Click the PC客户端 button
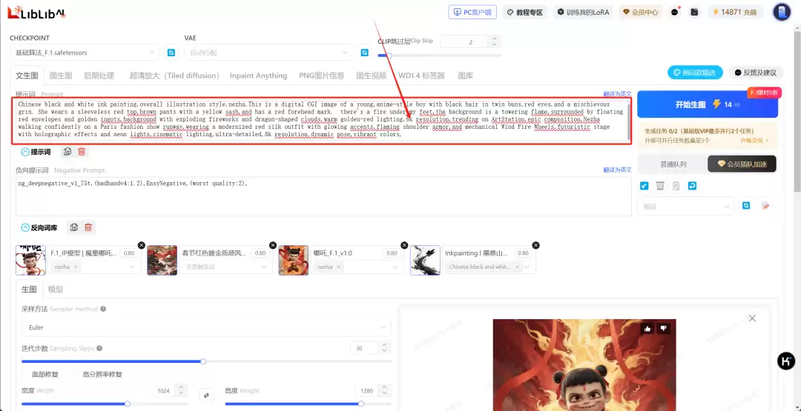The width and height of the screenshot is (801, 411). (x=472, y=13)
